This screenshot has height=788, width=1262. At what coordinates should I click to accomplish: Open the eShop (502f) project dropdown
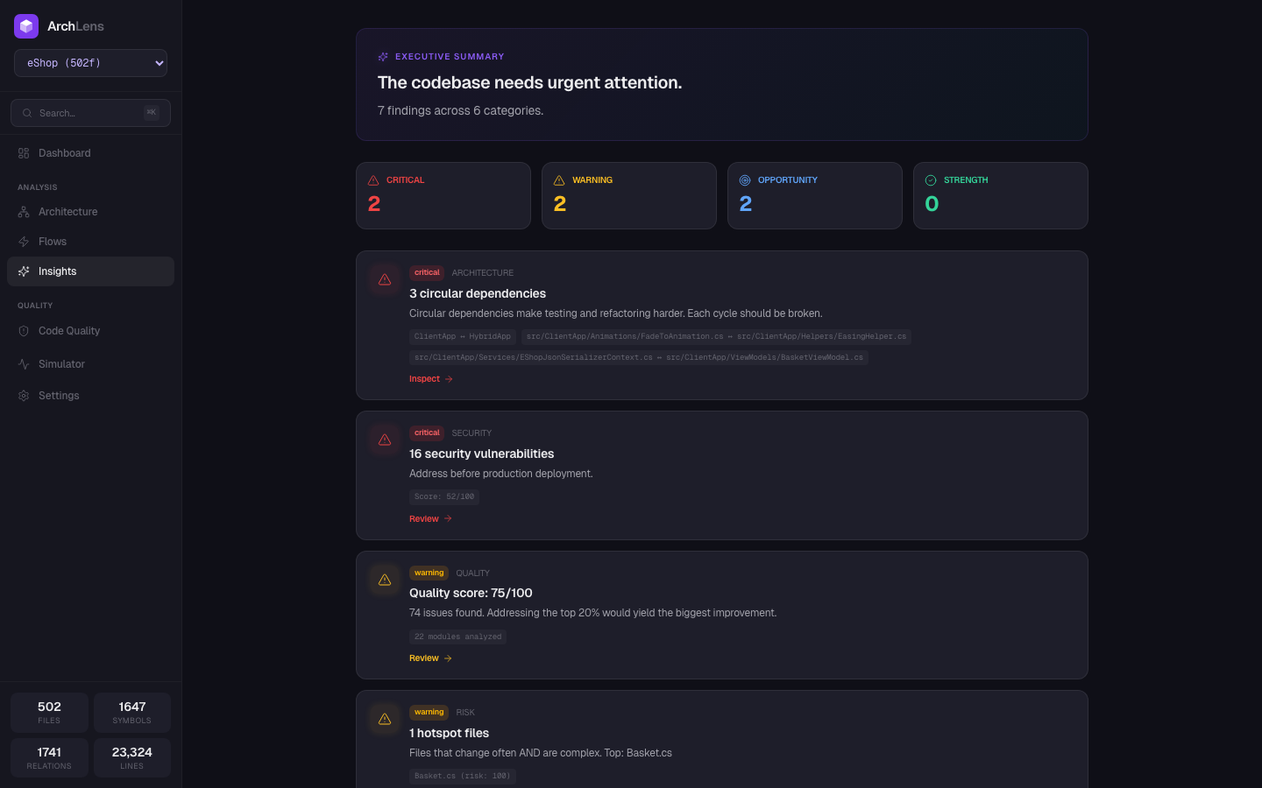tap(90, 63)
